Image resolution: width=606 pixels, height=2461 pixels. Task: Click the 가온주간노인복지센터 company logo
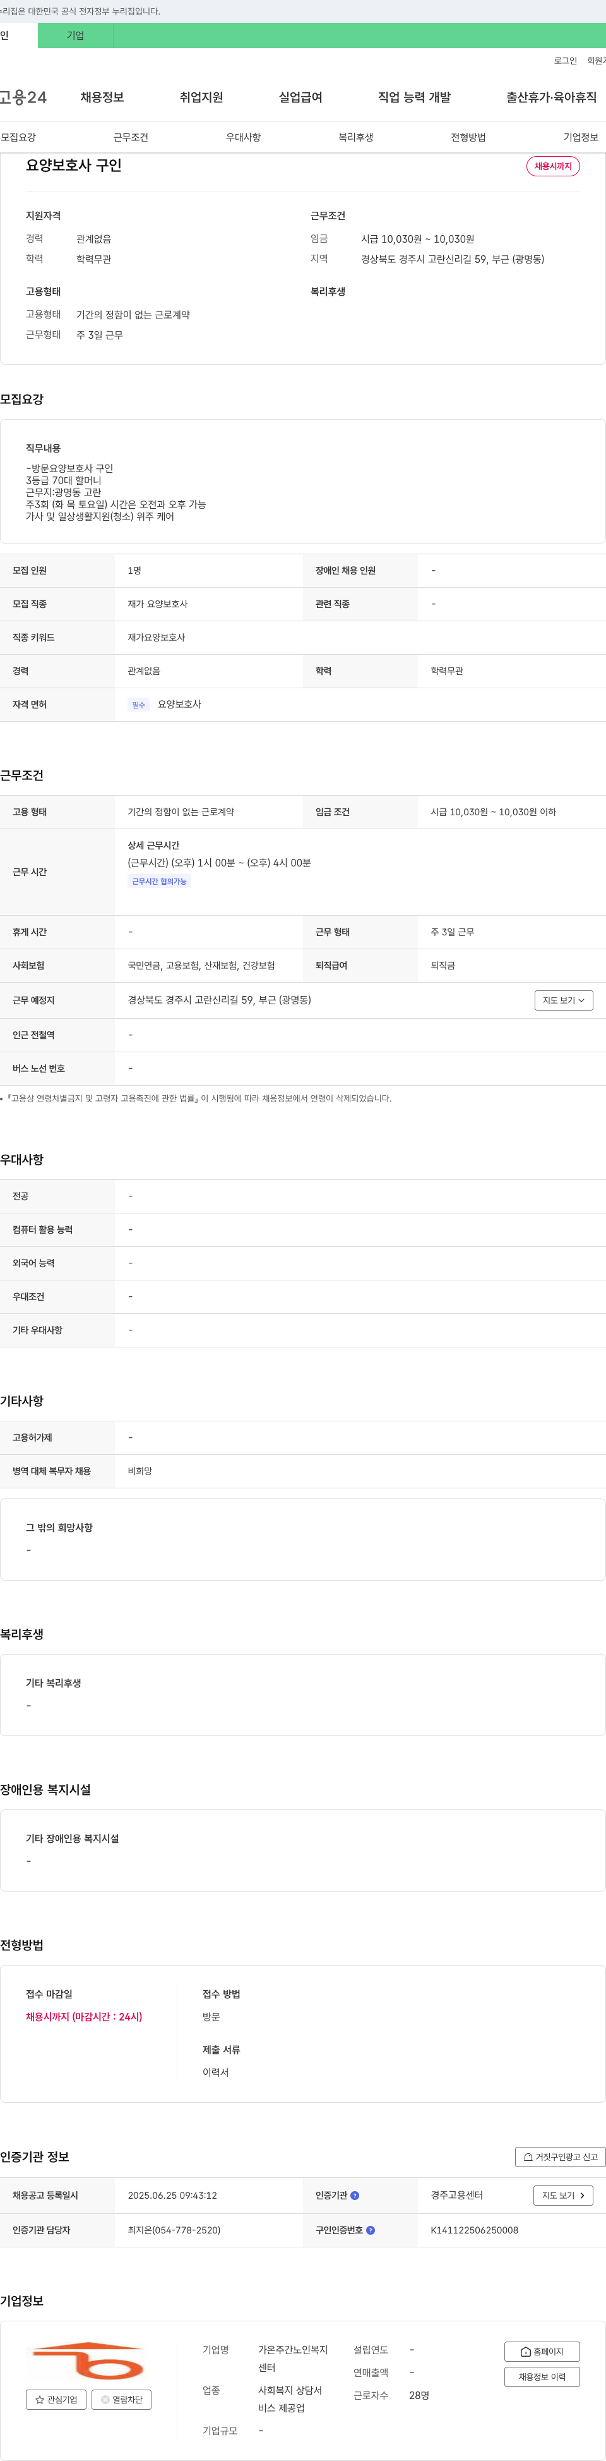pyautogui.click(x=88, y=2360)
